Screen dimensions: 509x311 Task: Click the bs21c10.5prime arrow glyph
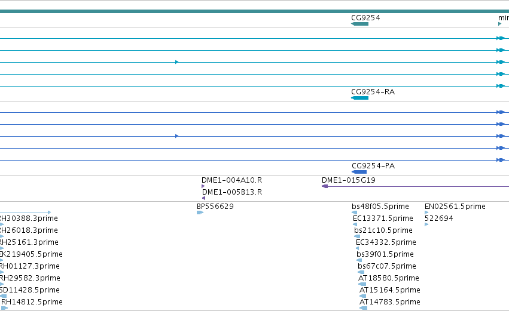[357, 236]
